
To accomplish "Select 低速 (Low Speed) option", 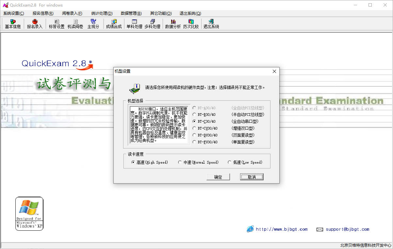I will pos(230,162).
